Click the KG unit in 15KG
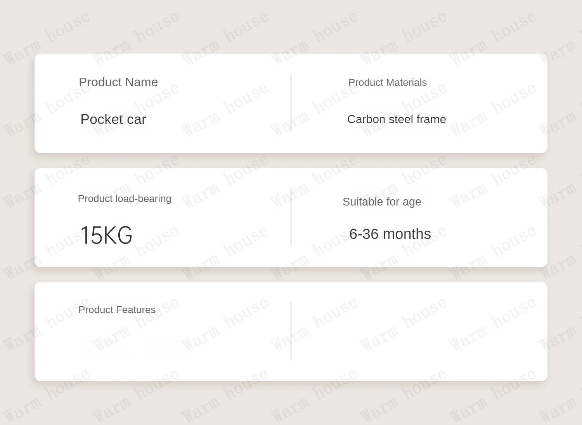Image resolution: width=582 pixels, height=425 pixels. [118, 235]
